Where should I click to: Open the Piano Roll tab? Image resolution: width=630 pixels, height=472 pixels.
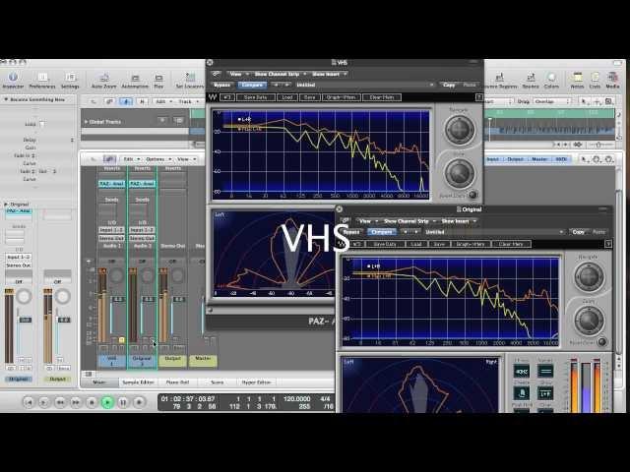pyautogui.click(x=177, y=383)
